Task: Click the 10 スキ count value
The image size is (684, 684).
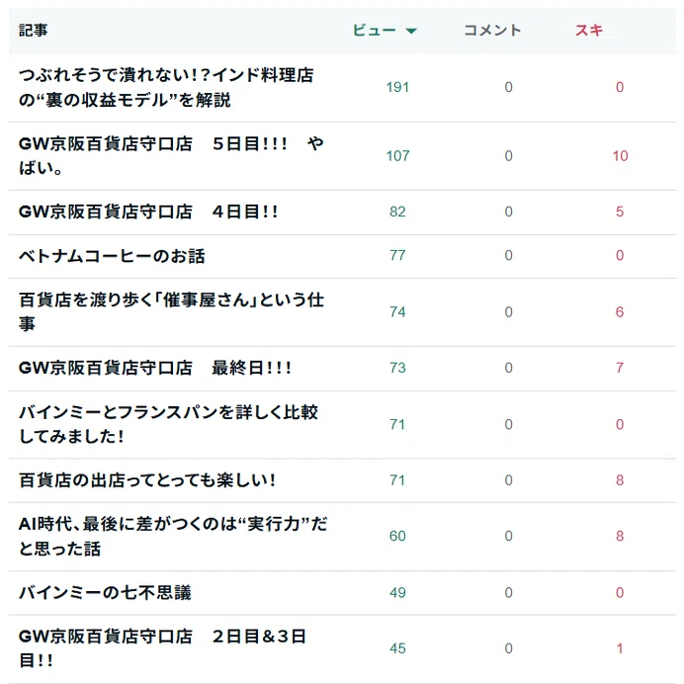Action: click(620, 156)
